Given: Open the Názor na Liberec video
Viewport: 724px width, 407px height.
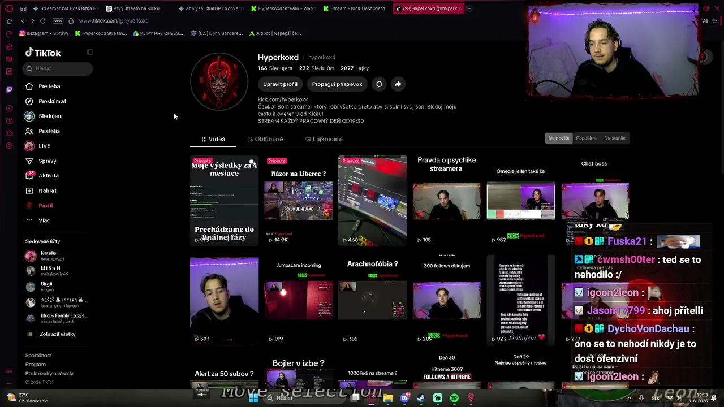Looking at the screenshot, I should pos(299,201).
